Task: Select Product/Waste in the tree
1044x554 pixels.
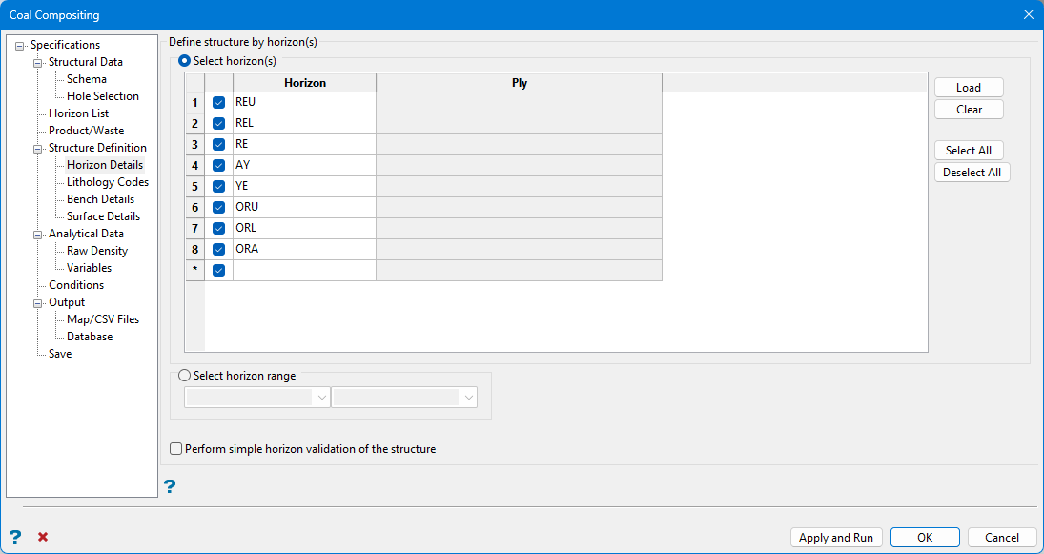Action: point(86,131)
